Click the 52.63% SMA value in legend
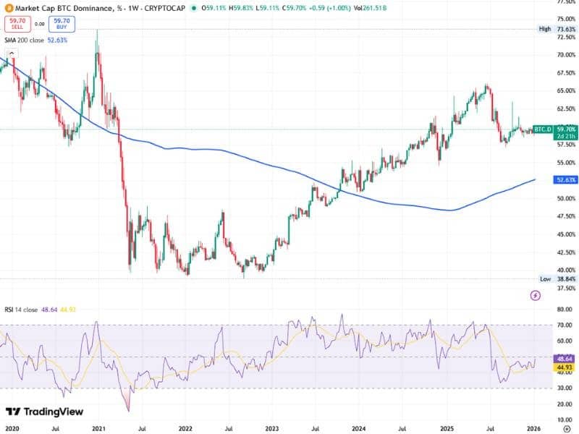 pyautogui.click(x=56, y=41)
